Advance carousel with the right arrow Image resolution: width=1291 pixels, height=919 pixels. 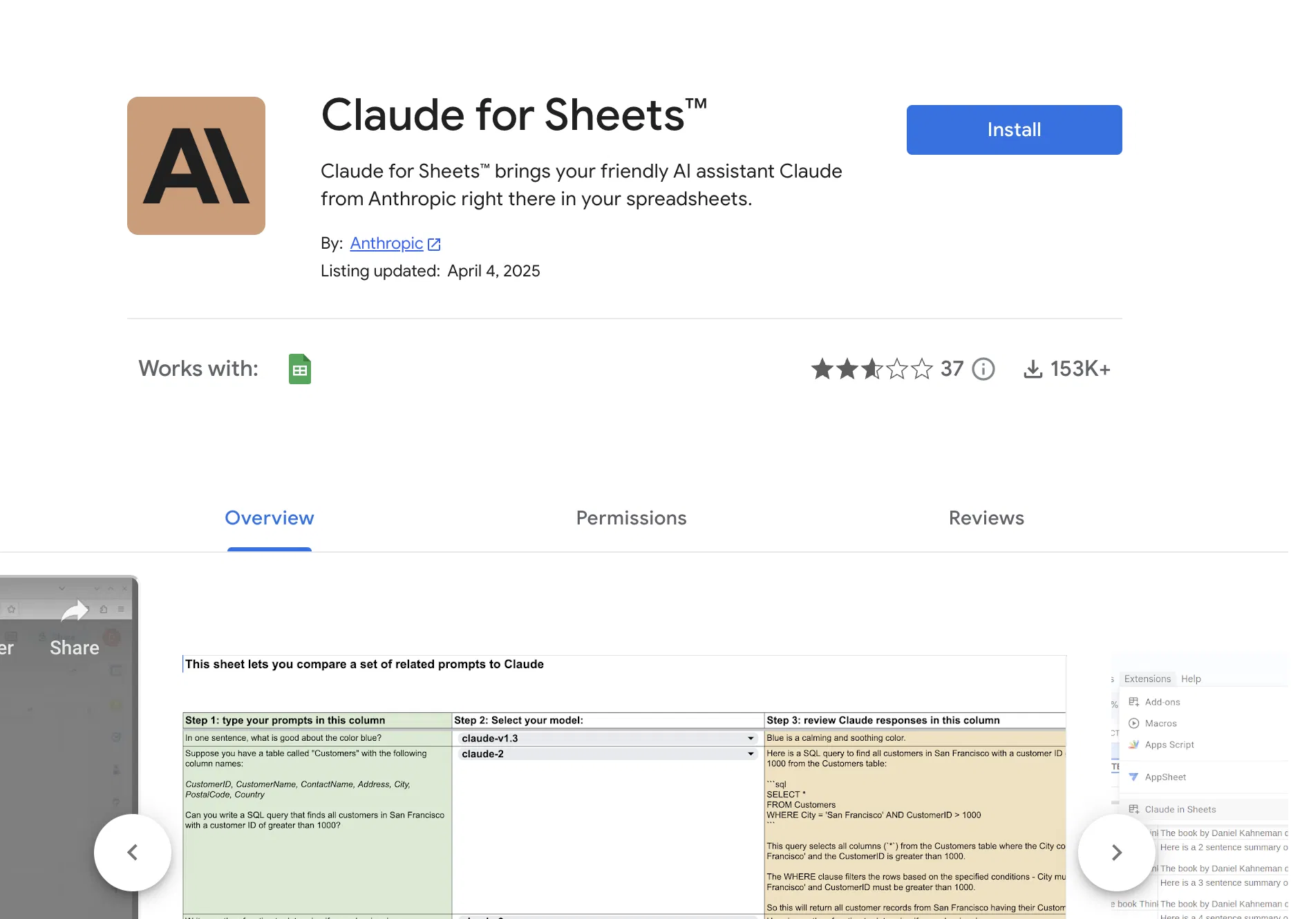pos(1116,853)
